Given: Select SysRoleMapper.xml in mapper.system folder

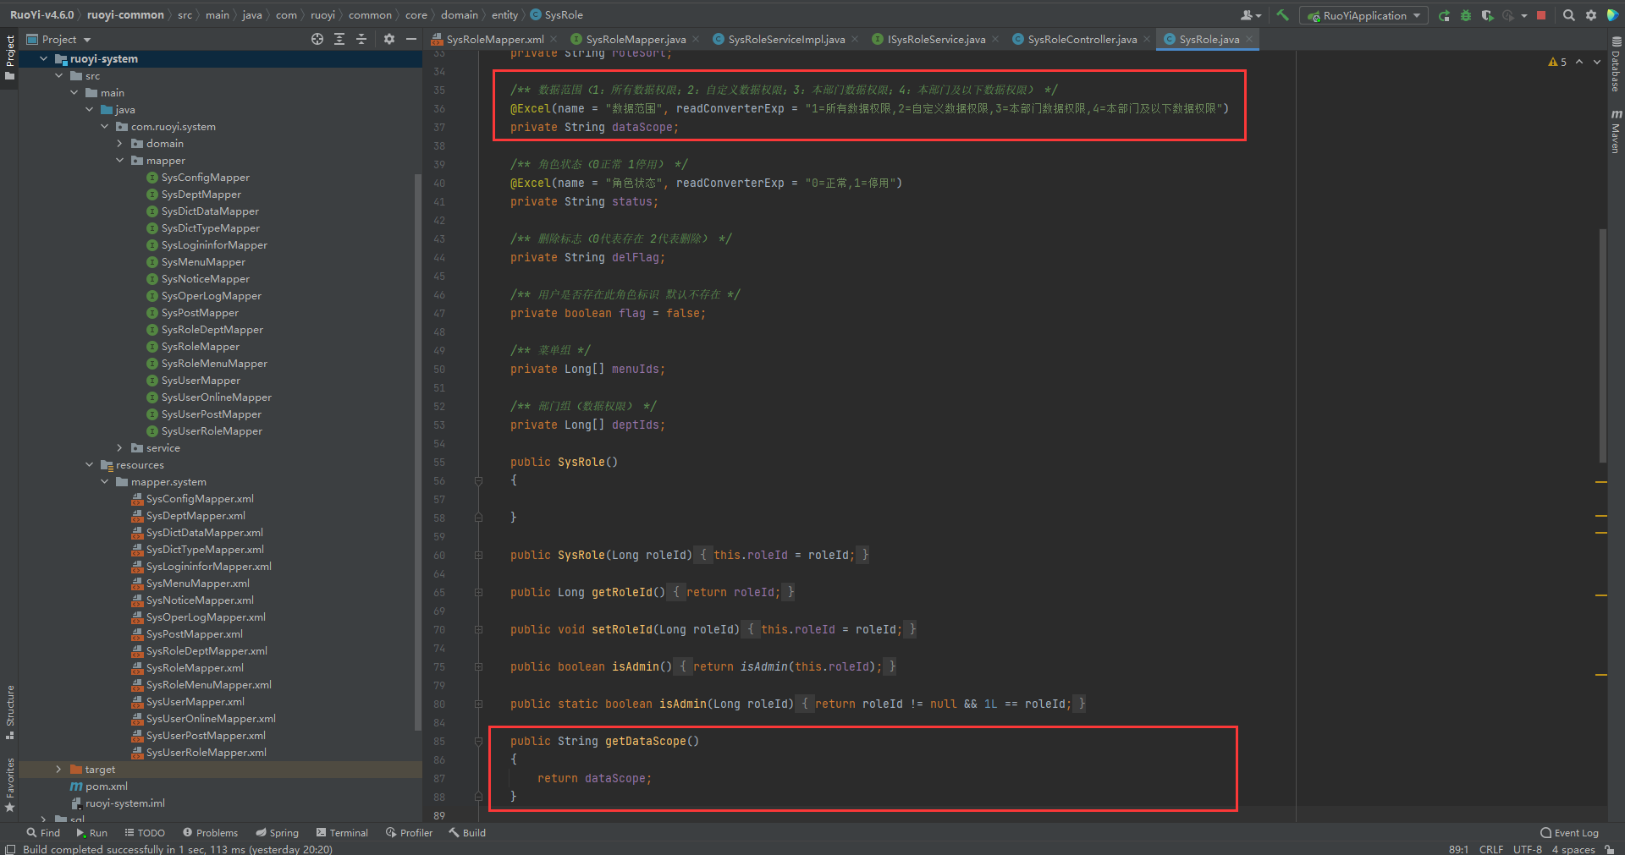Looking at the screenshot, I should (x=195, y=668).
